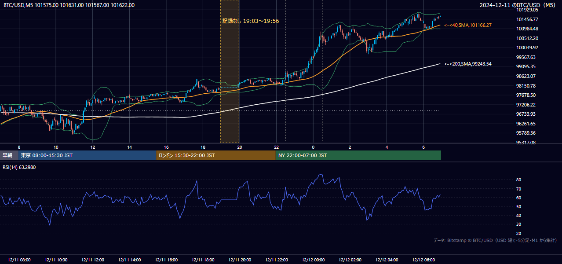Click price axis value 99567.63
Viewport: 562px width, 264px height.
tap(526, 57)
